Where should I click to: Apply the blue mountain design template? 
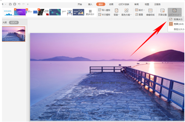click(8, 12)
